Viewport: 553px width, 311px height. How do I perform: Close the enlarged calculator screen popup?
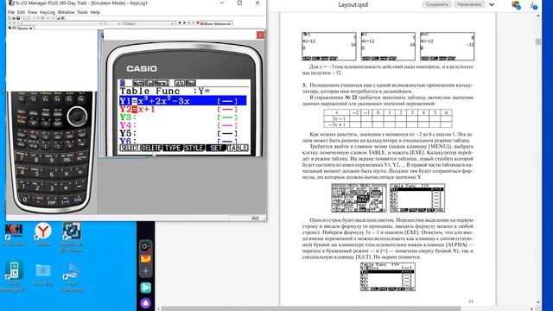(260, 35)
